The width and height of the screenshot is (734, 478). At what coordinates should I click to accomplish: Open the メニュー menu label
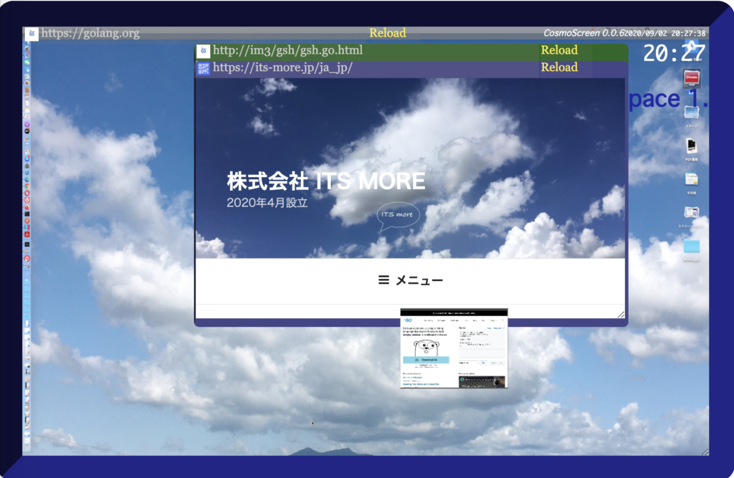tap(419, 280)
